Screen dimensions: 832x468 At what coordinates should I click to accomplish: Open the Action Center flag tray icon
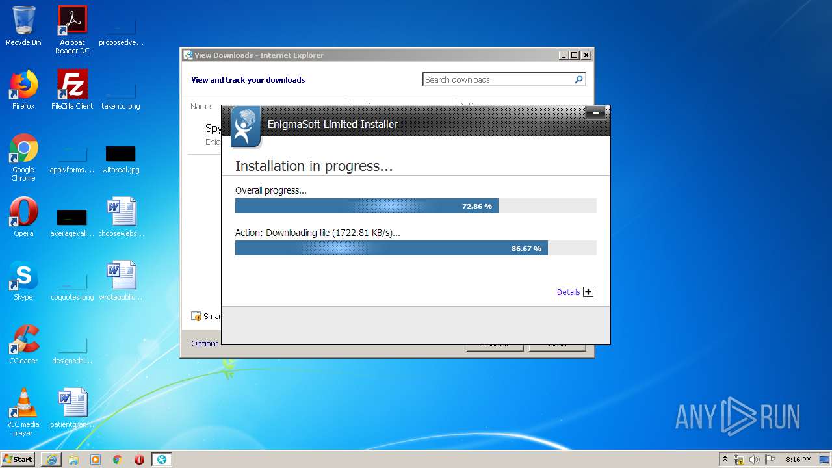[x=770, y=460]
